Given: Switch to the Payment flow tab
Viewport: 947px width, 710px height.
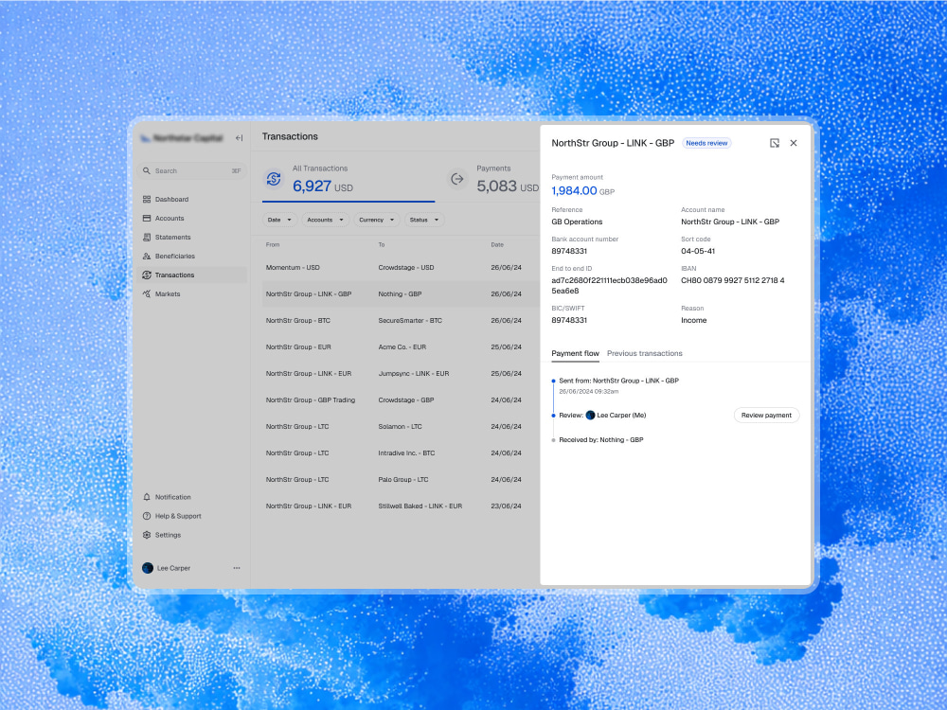Looking at the screenshot, I should pyautogui.click(x=575, y=353).
